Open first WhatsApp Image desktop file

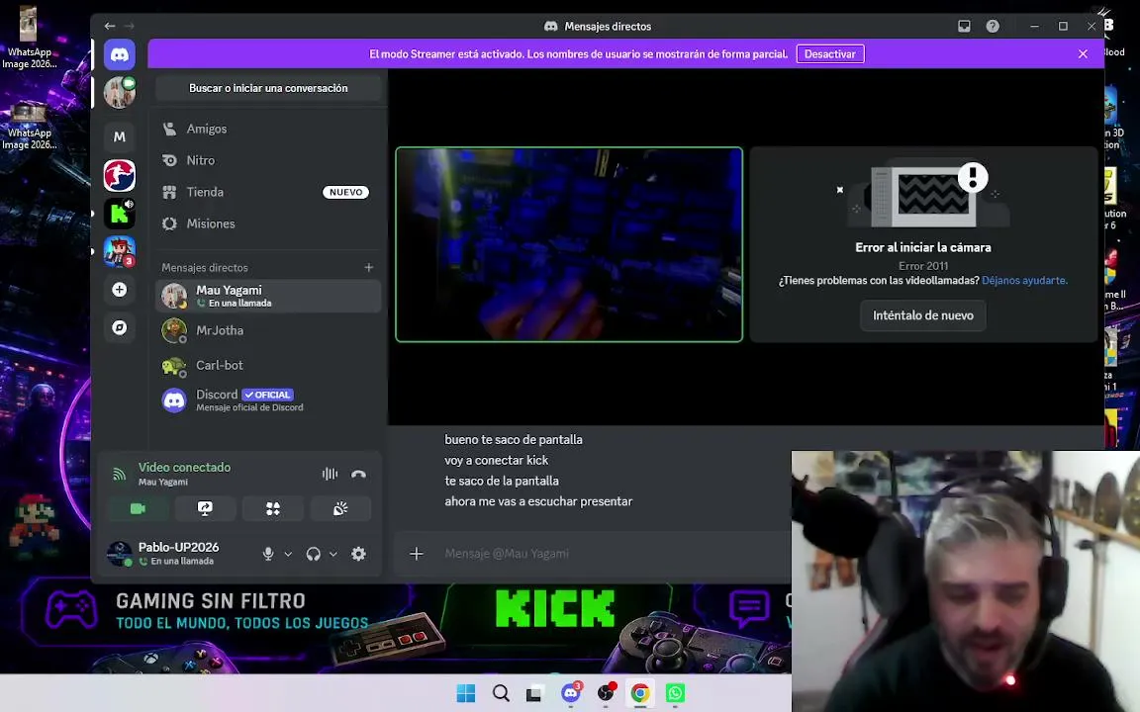click(x=29, y=39)
